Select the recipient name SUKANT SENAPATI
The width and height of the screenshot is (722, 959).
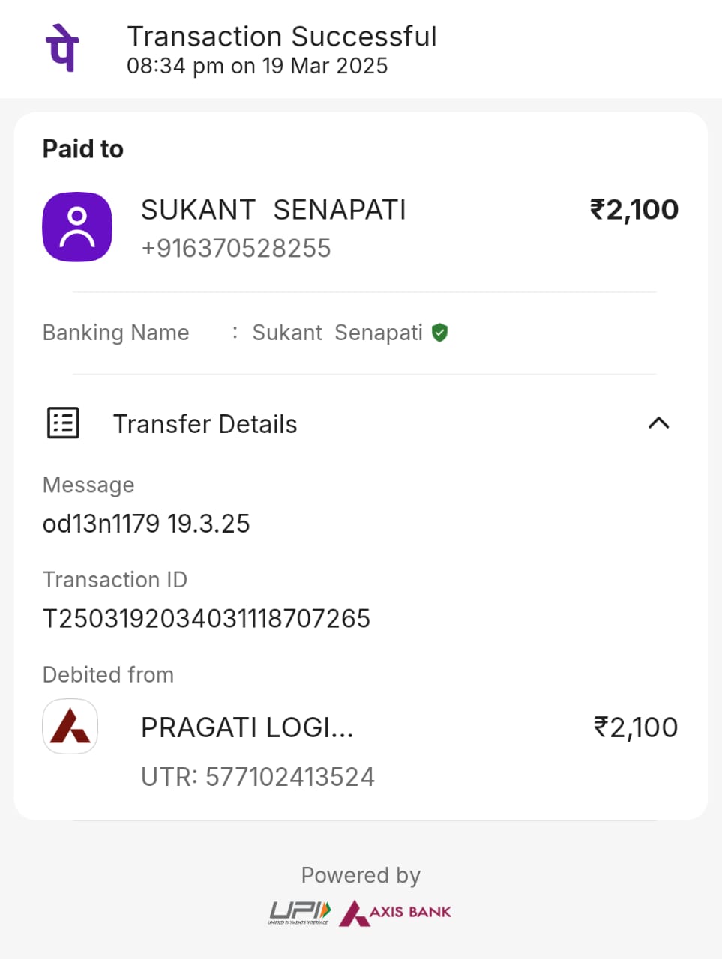coord(273,210)
